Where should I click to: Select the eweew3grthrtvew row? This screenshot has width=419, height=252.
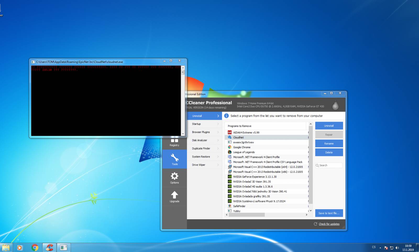pyautogui.click(x=267, y=142)
